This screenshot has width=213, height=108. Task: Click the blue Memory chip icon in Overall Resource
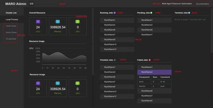58,21
